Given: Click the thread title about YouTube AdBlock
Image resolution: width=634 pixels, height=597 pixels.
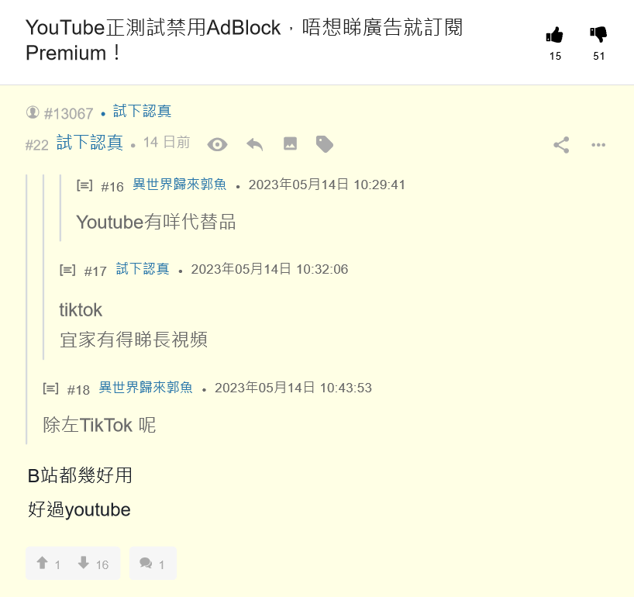Looking at the screenshot, I should (x=244, y=40).
